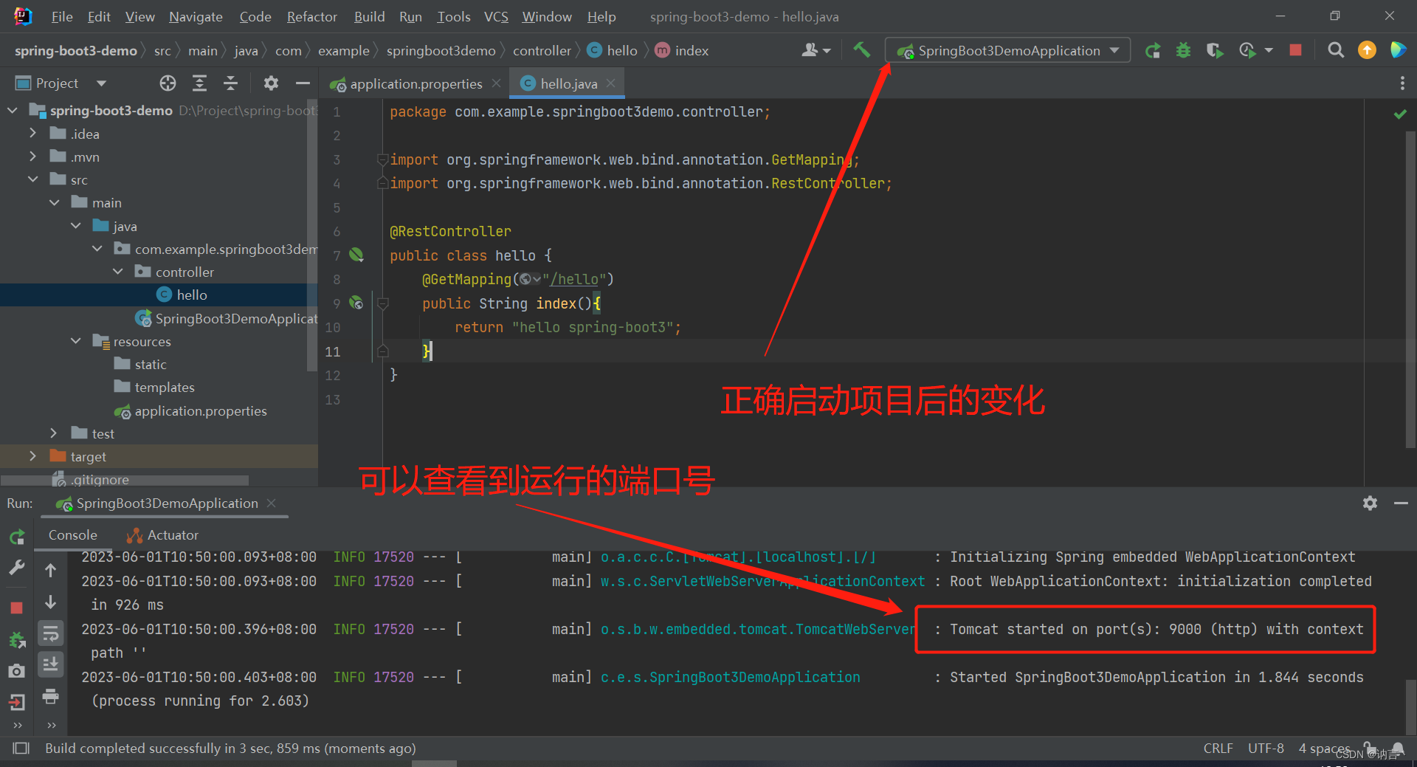The height and width of the screenshot is (767, 1417).
Task: Toggle scroll to end in console
Action: 50,664
